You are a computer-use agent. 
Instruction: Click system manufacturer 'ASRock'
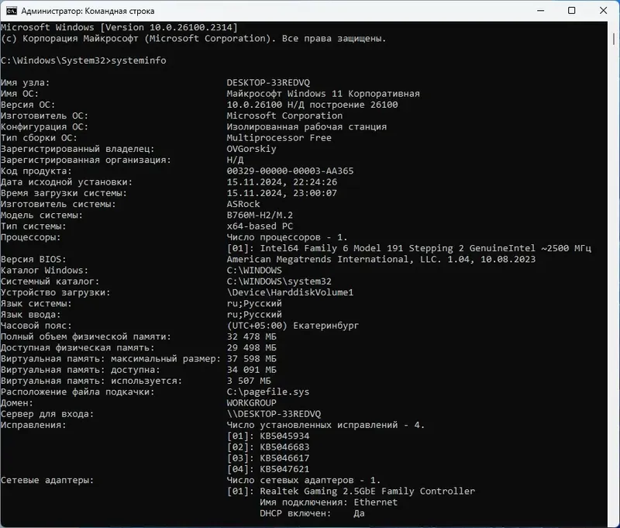pyautogui.click(x=243, y=205)
